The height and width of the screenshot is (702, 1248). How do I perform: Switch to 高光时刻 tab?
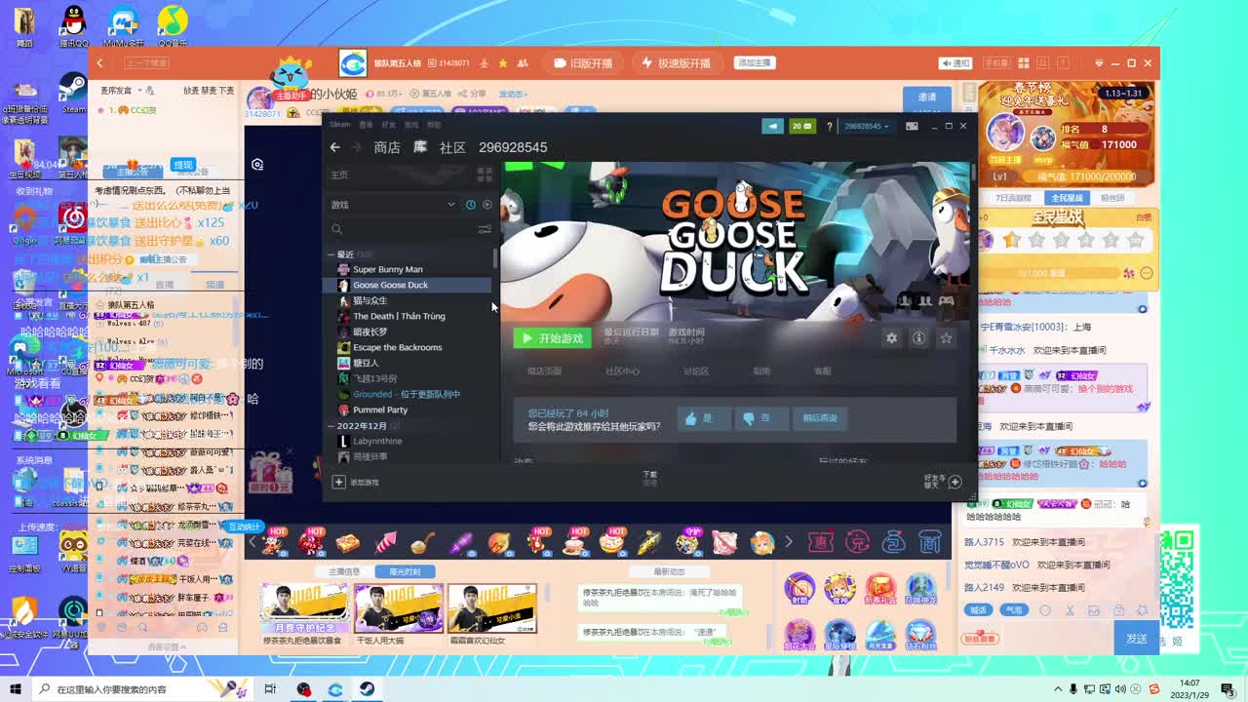pyautogui.click(x=405, y=571)
